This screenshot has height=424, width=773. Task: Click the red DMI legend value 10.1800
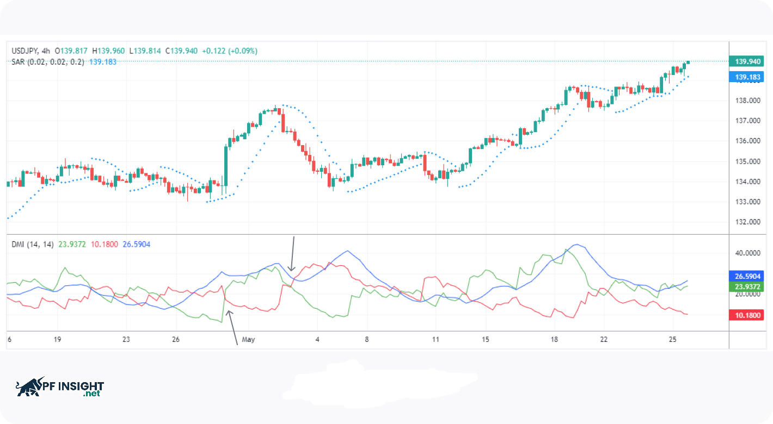(x=104, y=245)
